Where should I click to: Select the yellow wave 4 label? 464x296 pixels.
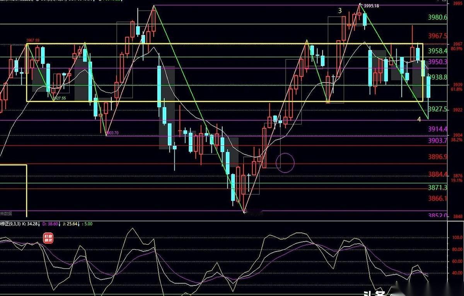[x=419, y=119]
